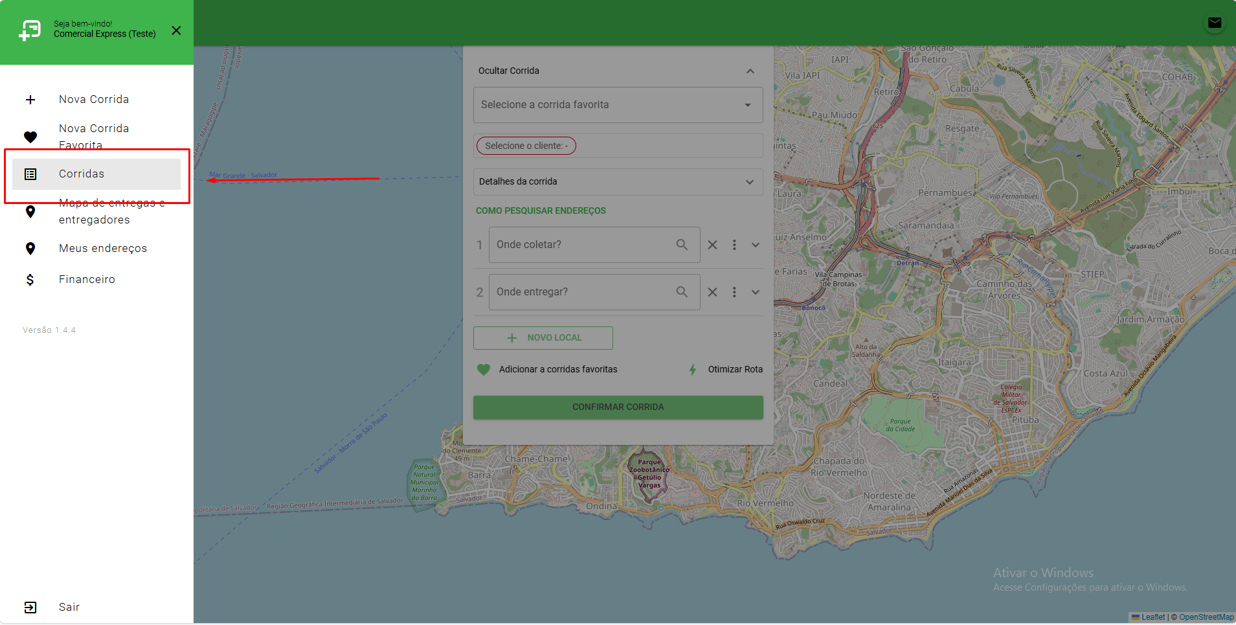This screenshot has height=625, width=1236.
Task: Click the Ocultar Corrida label
Action: (x=509, y=71)
